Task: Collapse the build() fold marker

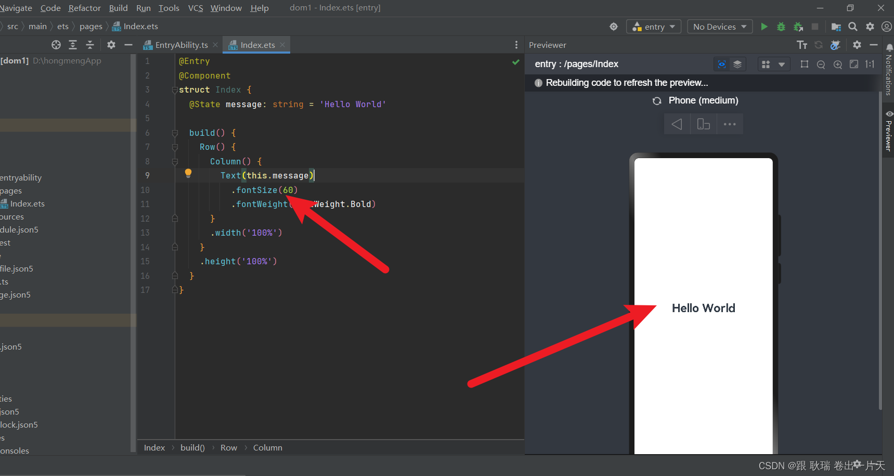Action: click(x=175, y=133)
